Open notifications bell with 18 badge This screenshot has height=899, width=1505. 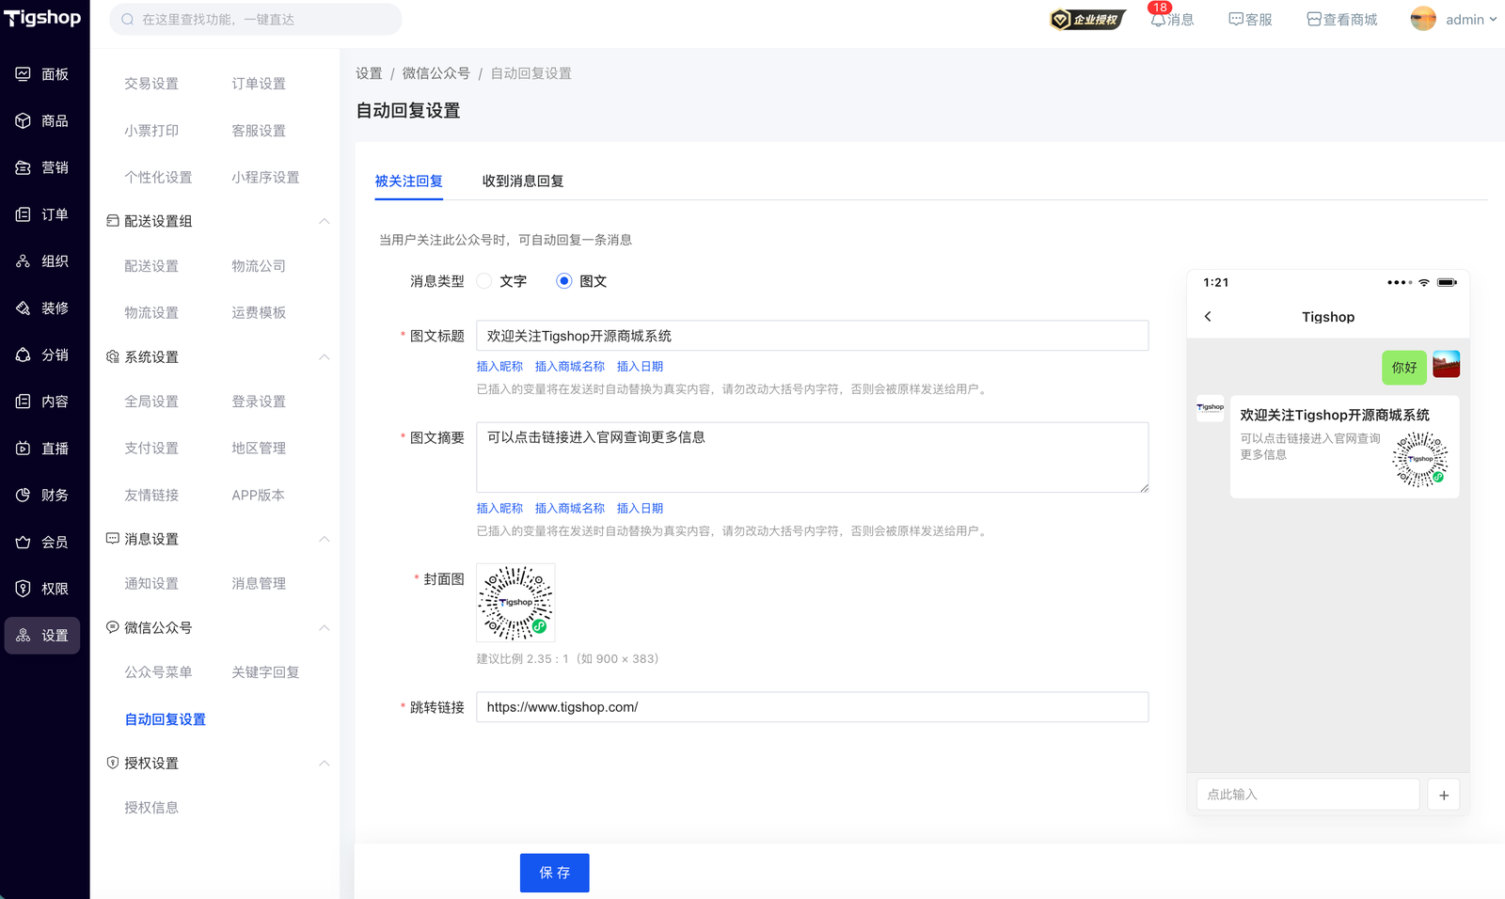coord(1158,19)
